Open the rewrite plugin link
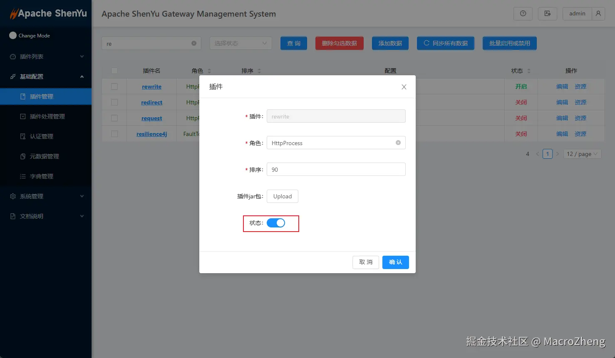This screenshot has width=615, height=358. click(151, 86)
